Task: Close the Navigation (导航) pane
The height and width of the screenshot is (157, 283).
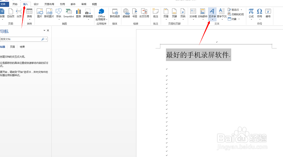Action: click(48, 31)
